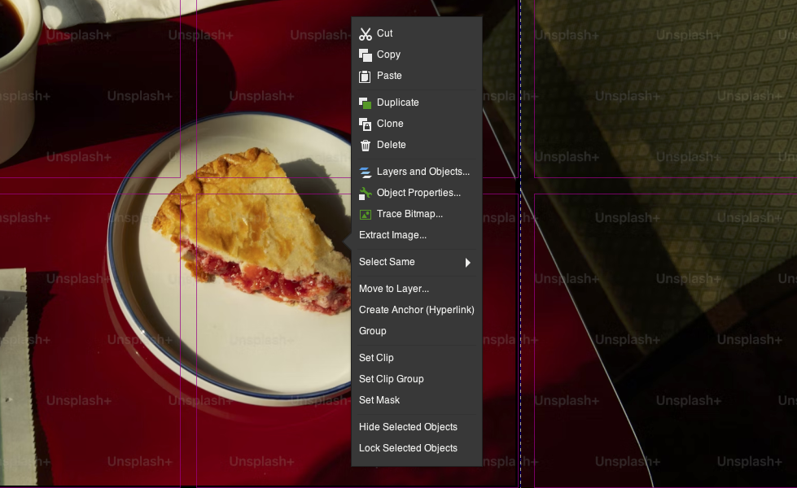
Task: Click the trash can Delete icon
Action: pos(365,146)
